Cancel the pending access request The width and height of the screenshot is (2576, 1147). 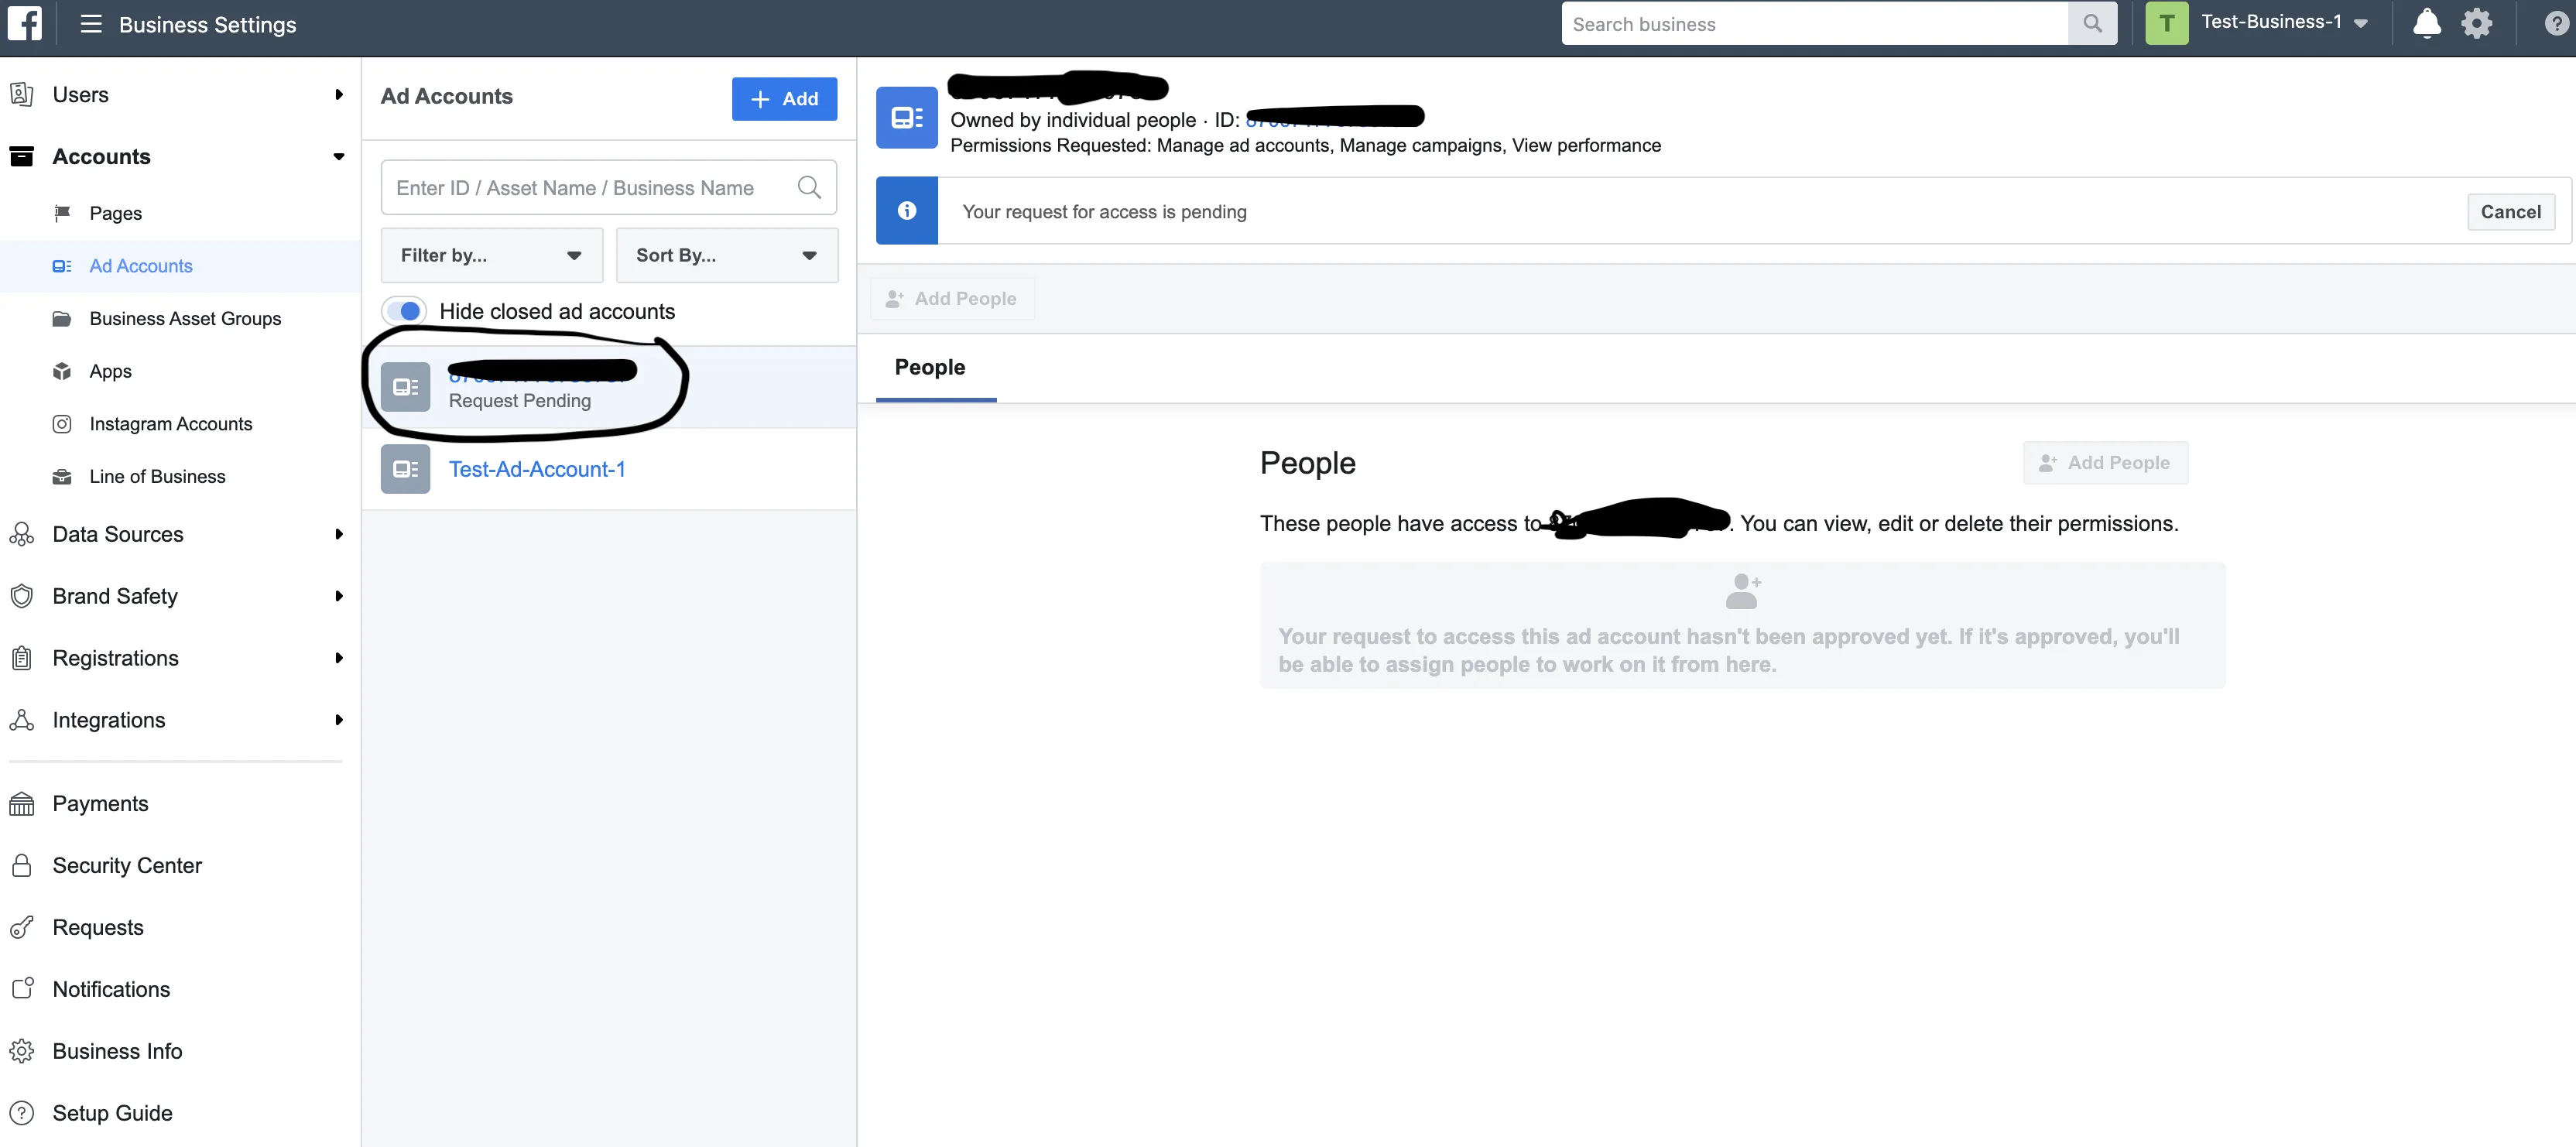tap(2510, 212)
